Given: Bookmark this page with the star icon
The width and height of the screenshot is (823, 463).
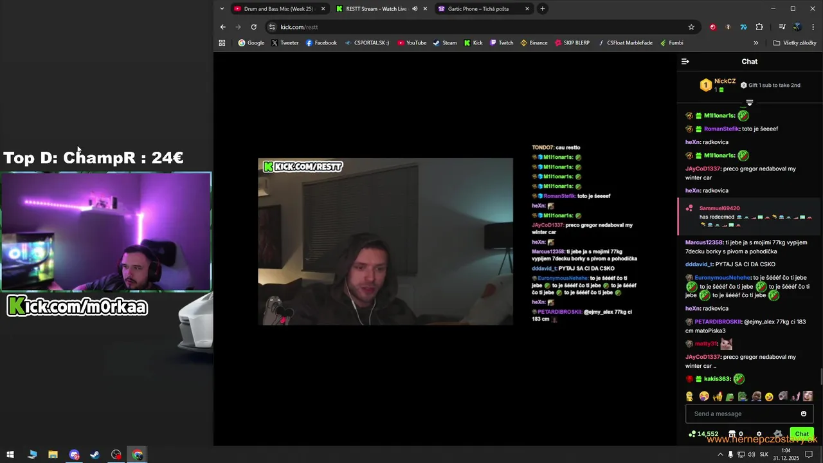Looking at the screenshot, I should click(x=691, y=27).
